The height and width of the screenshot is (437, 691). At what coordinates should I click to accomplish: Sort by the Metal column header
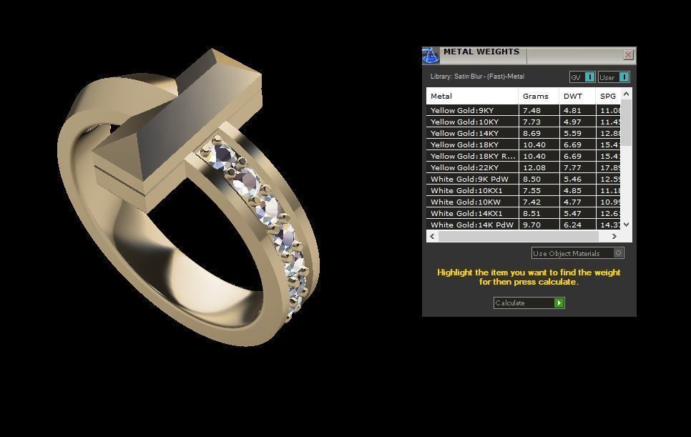point(472,96)
